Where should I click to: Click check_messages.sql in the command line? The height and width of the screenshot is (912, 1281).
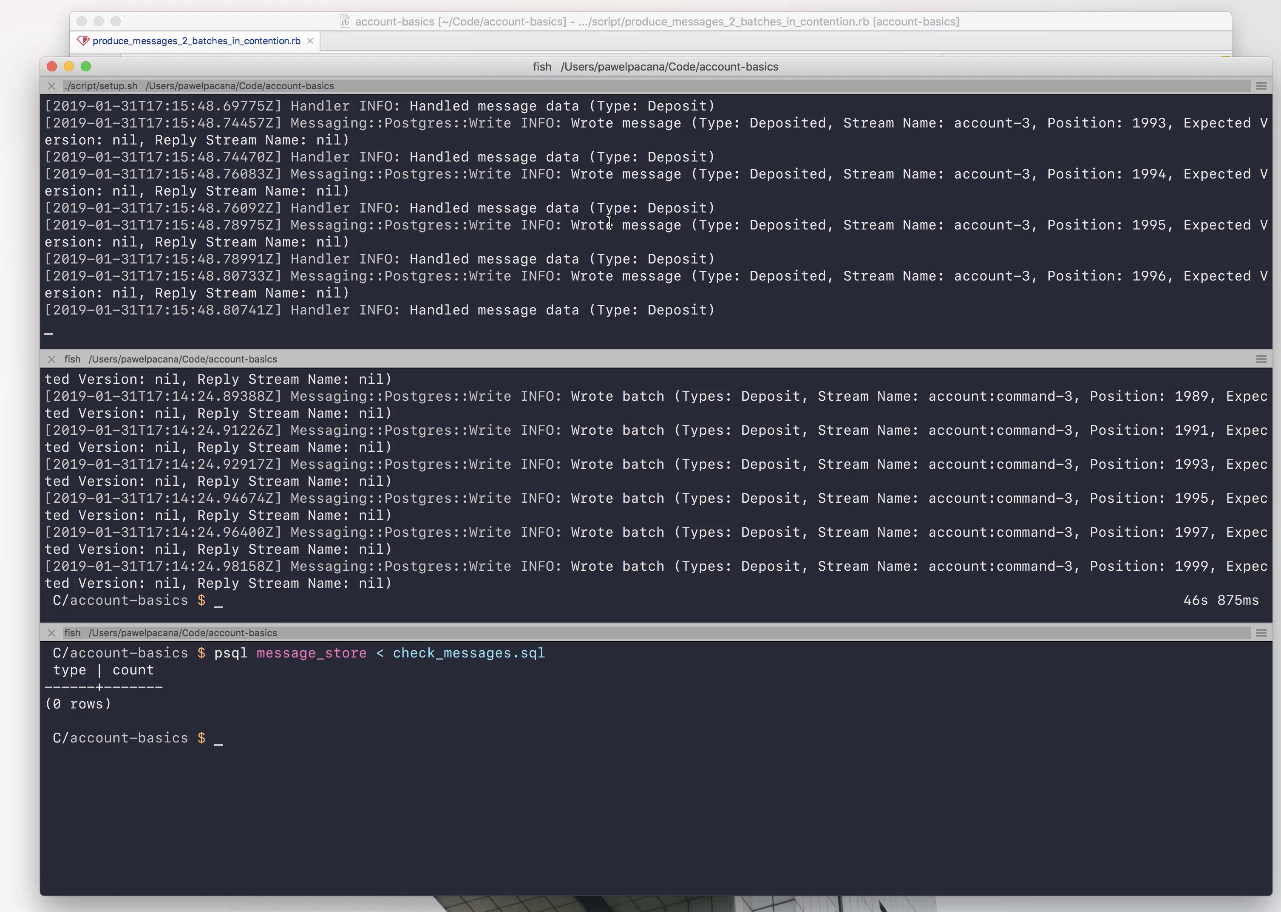tap(469, 653)
